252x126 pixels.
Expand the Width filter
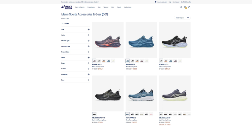click(x=76, y=58)
